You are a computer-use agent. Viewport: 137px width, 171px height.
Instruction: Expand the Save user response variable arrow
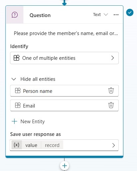click(113, 145)
